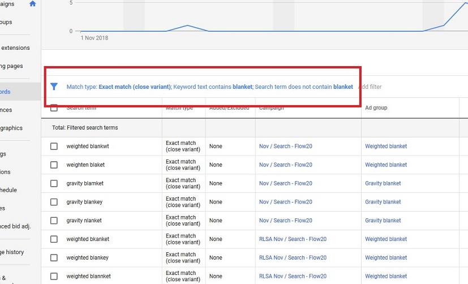Edit 'Search term does not contain blanket' filter
Image resolution: width=468 pixels, height=284 pixels.
tap(304, 87)
